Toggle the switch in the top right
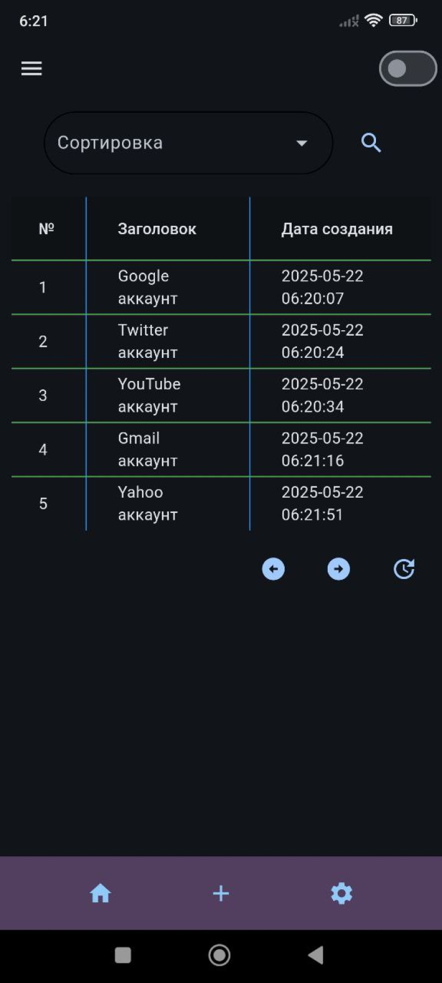Image resolution: width=442 pixels, height=983 pixels. pyautogui.click(x=407, y=68)
